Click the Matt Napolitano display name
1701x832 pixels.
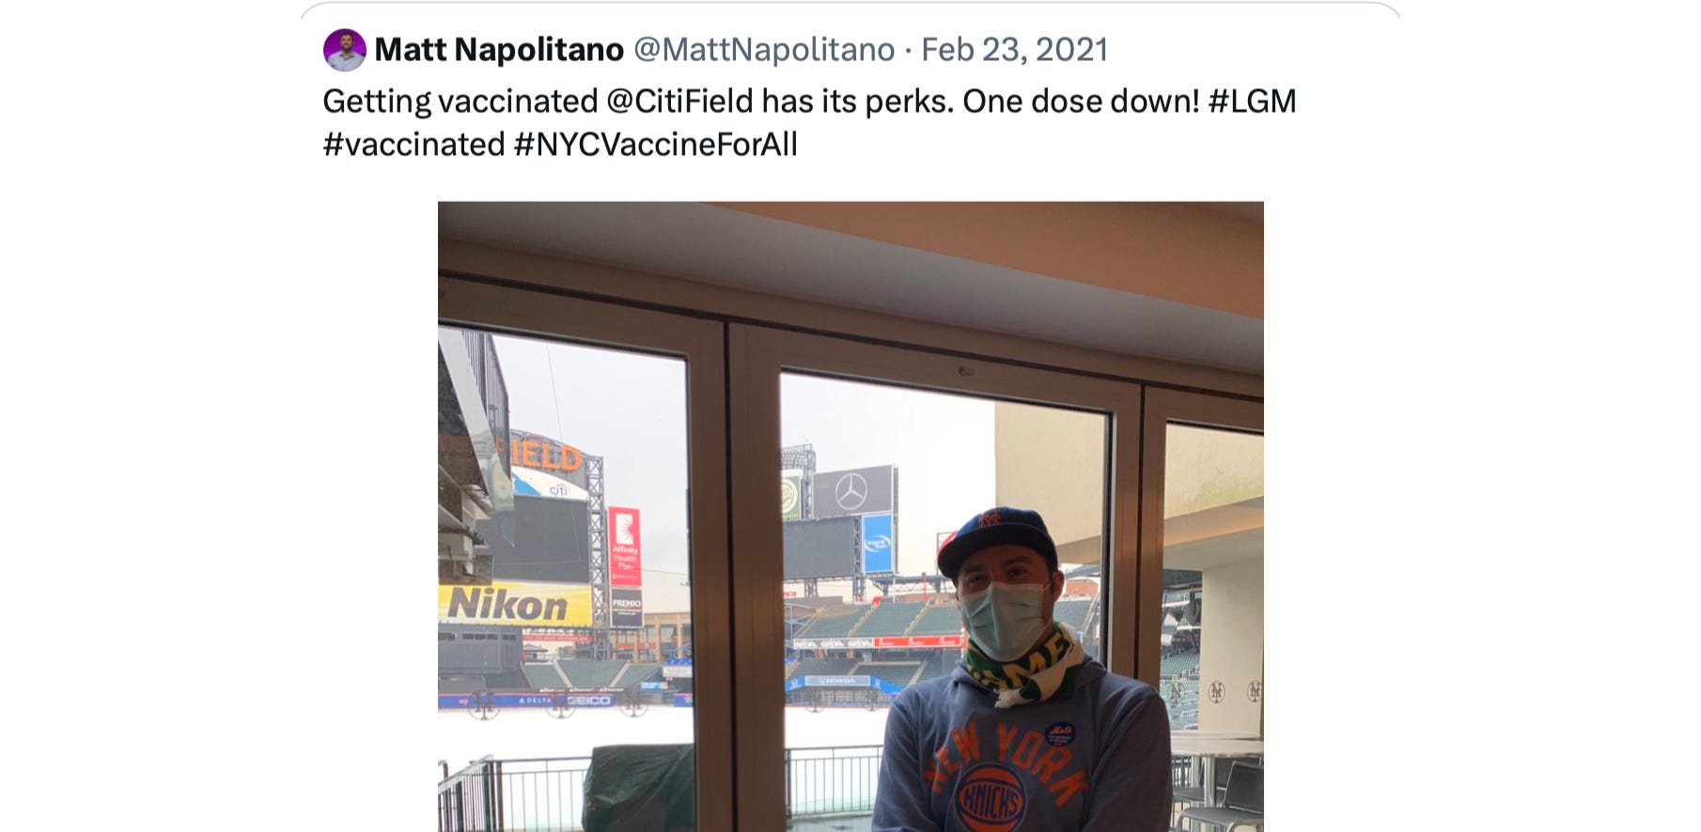tap(499, 49)
